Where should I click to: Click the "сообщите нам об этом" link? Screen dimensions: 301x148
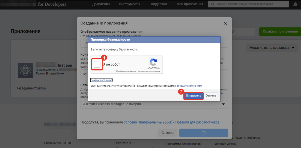189,86
